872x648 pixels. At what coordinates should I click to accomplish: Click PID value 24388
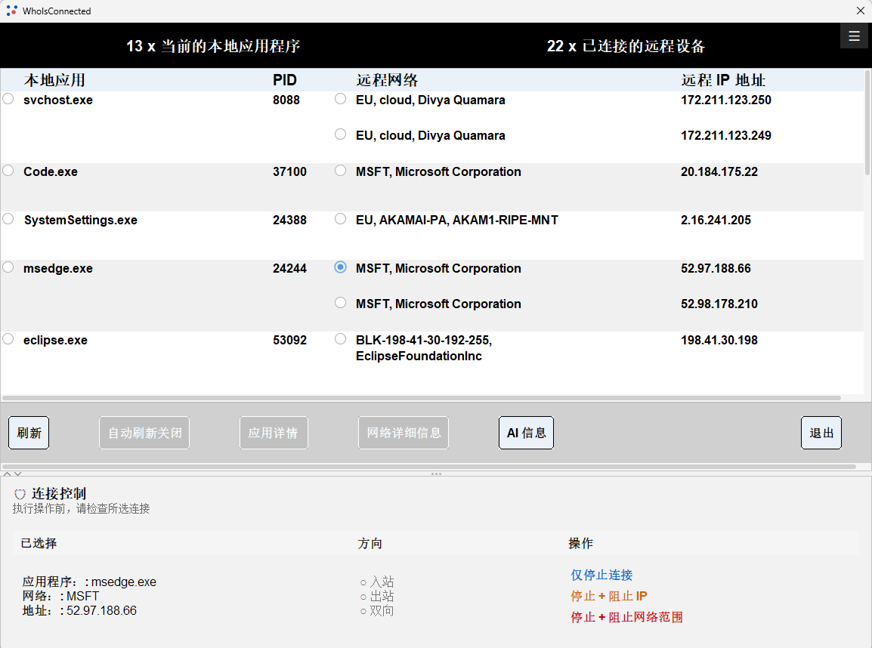289,220
